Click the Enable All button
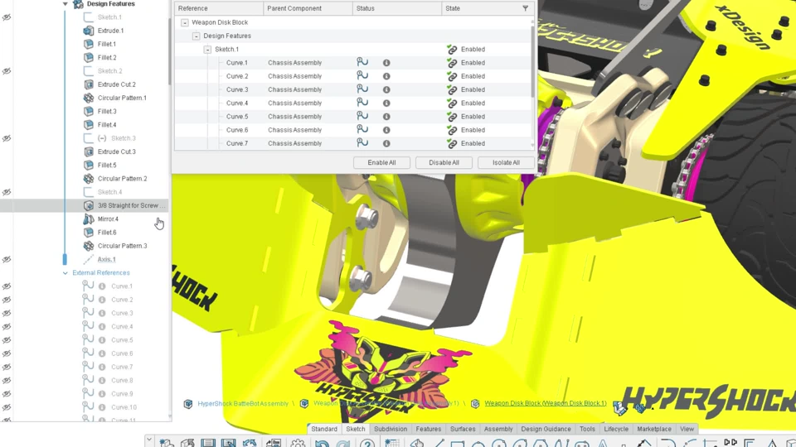 381,163
